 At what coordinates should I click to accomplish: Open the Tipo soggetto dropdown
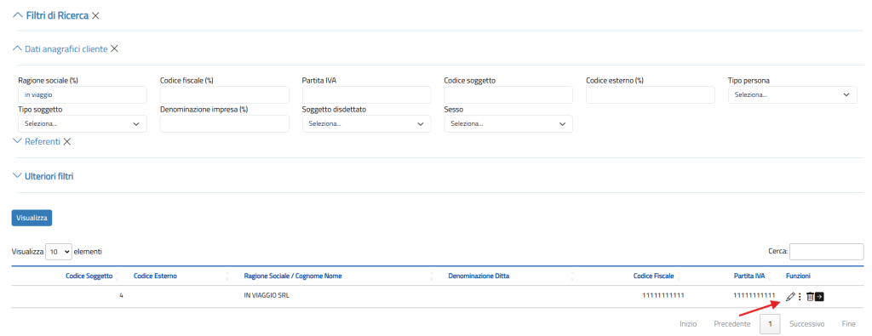point(83,124)
